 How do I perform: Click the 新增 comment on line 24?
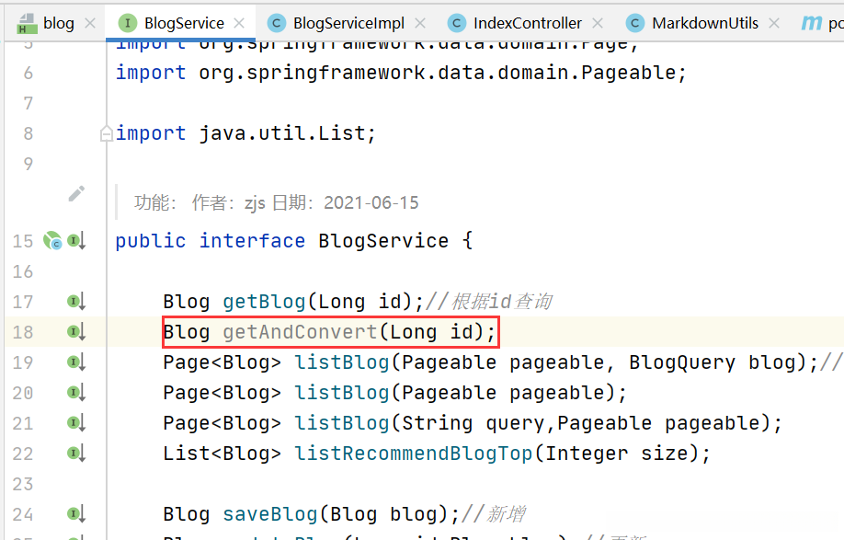click(494, 514)
